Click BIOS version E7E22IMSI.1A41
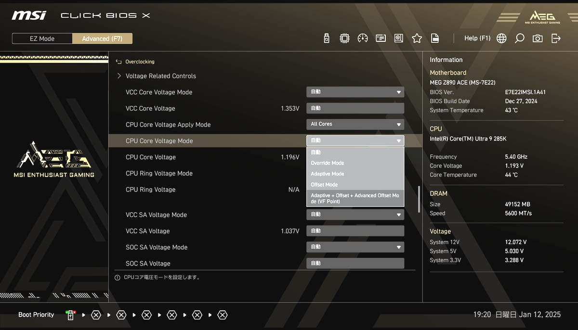Screen dimensions: 578x330 tap(525, 92)
